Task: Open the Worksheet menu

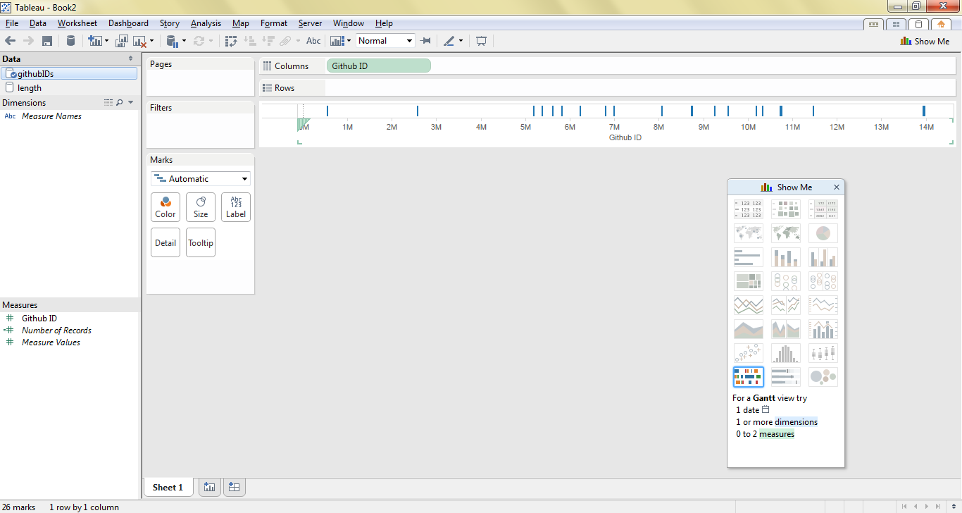Action: [x=77, y=23]
